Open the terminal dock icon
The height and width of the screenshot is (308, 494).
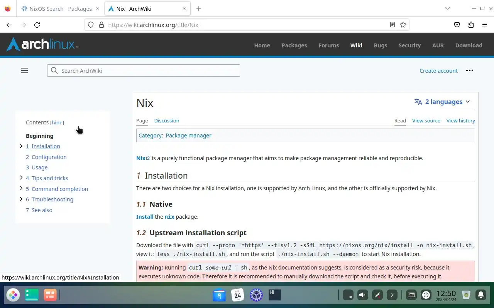274,295
